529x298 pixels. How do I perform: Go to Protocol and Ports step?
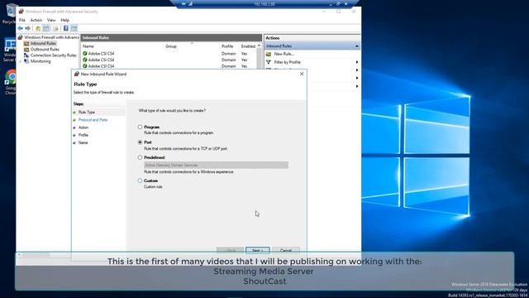pyautogui.click(x=93, y=120)
